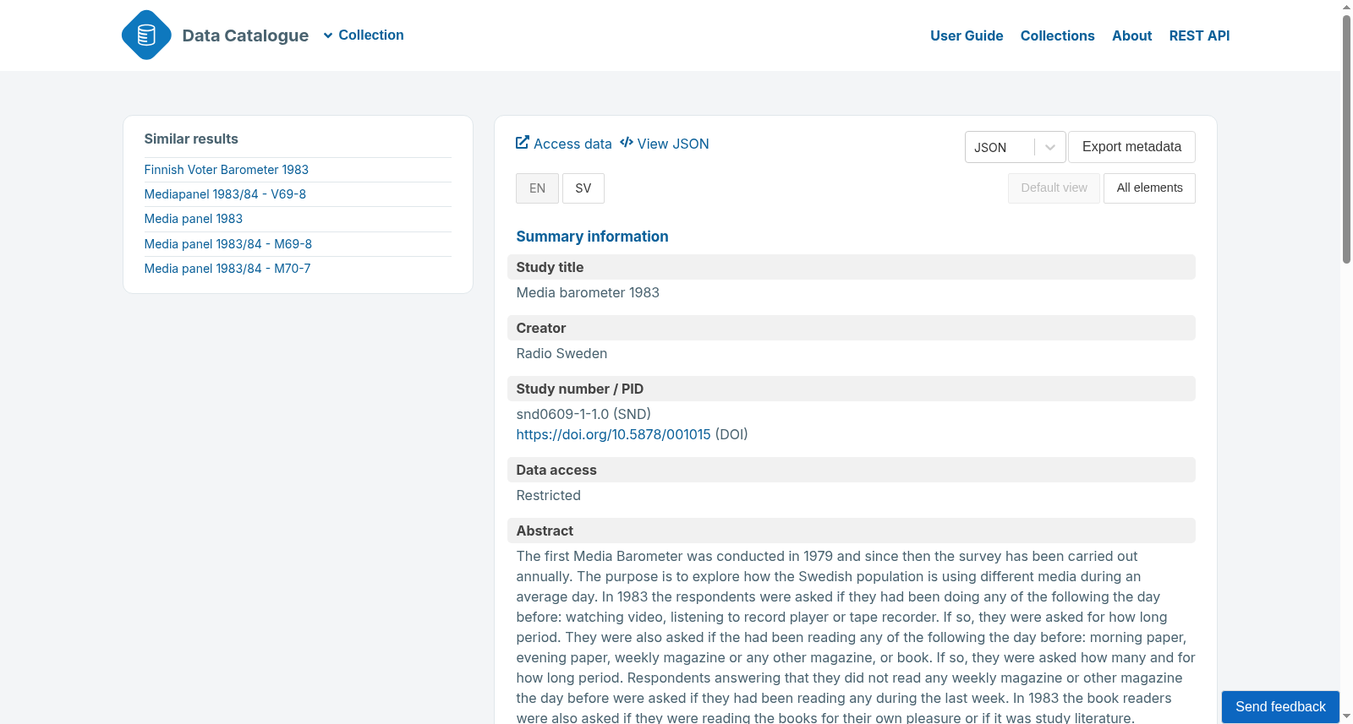Screen dimensions: 1353x724
Task: Open the Access data link
Action: [x=572, y=144]
